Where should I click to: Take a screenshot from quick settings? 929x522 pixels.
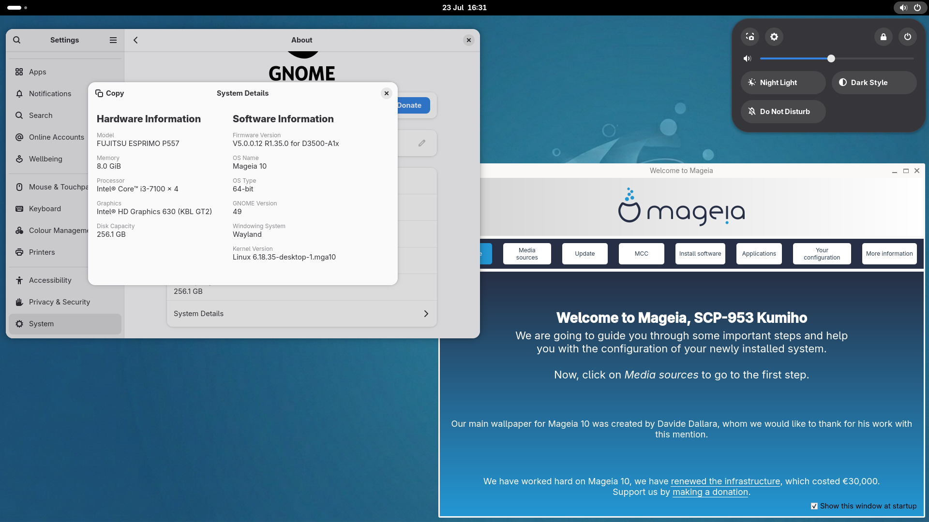pos(750,37)
